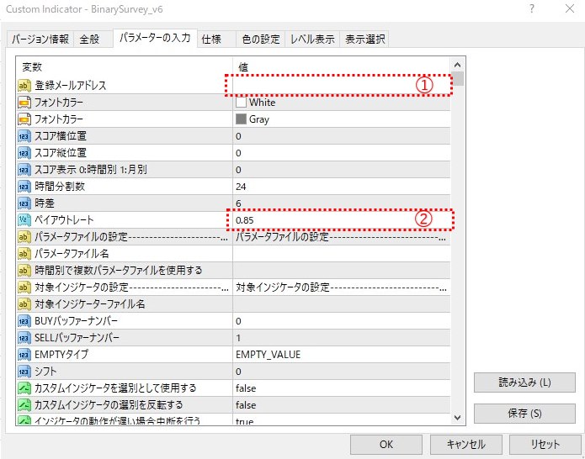Click the color icon of the White フォントカラー row

coord(24,103)
